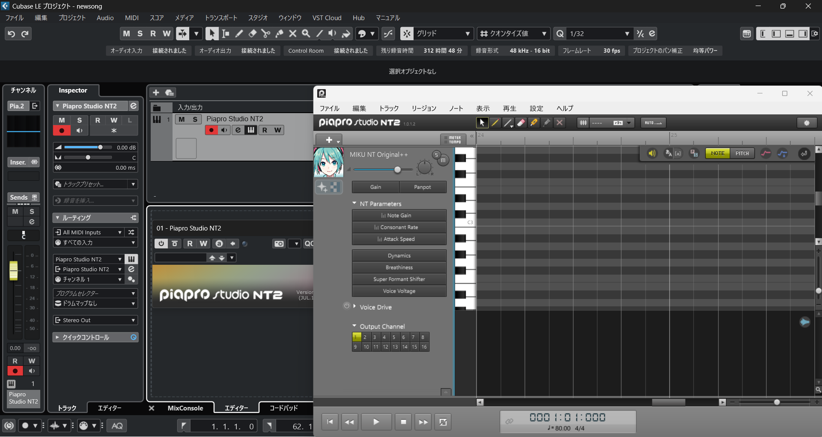Click the Gain button in Piapro
This screenshot has height=437, width=822.
point(375,187)
